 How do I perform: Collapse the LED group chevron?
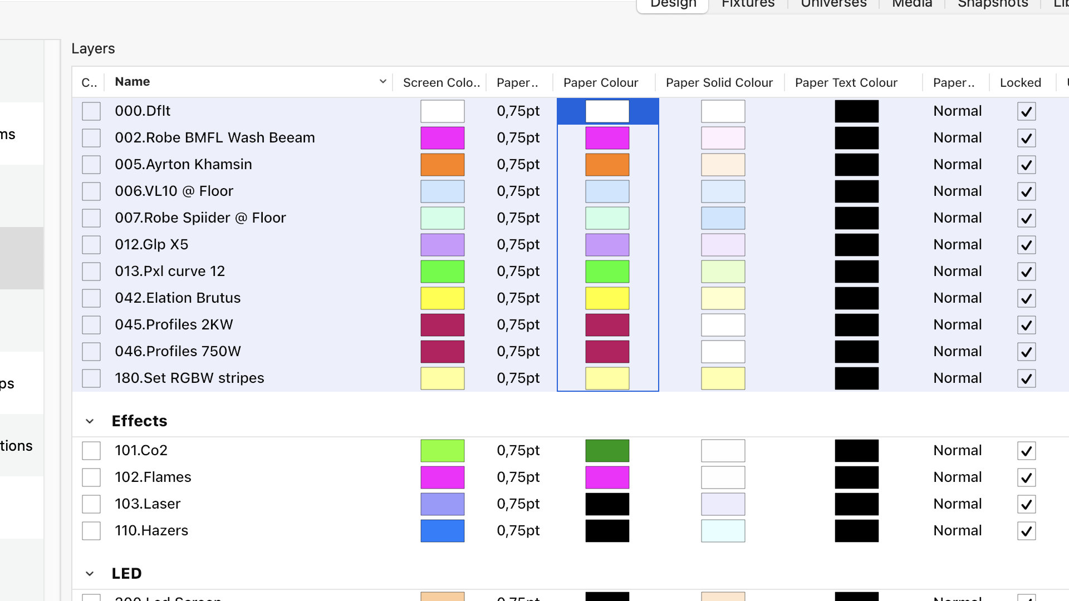pos(90,574)
